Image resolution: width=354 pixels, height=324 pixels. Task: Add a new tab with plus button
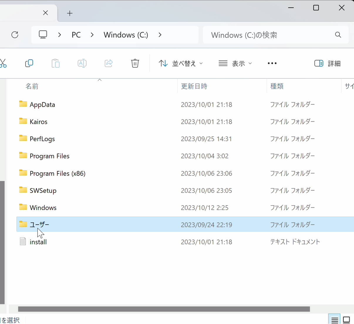pos(70,13)
